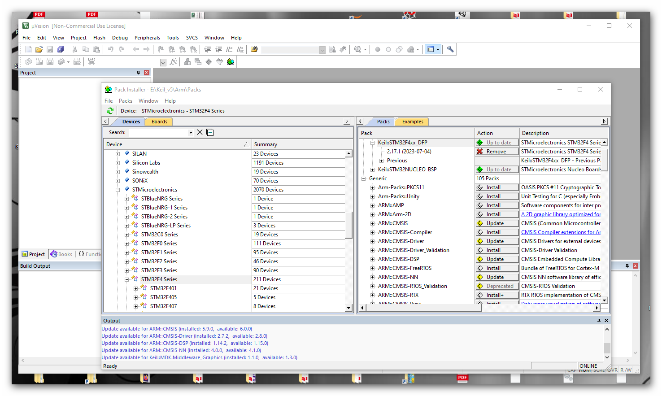Collapse the STMicroelectronics vendor node

[118, 190]
